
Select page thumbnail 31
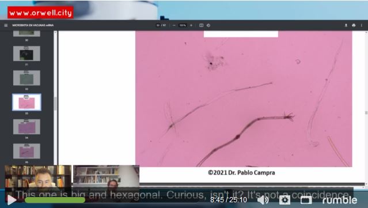tap(26, 54)
